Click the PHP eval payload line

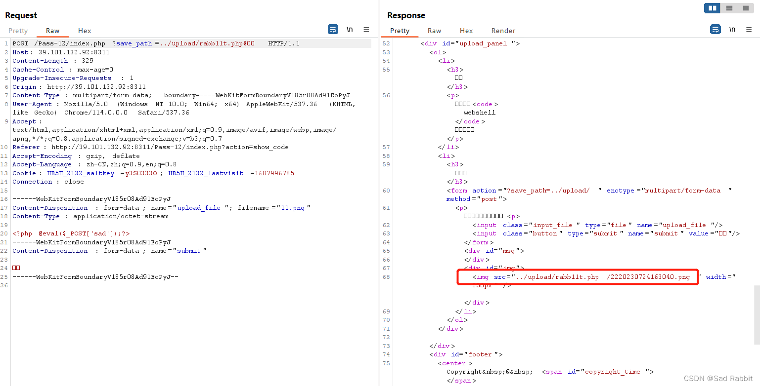coord(71,233)
